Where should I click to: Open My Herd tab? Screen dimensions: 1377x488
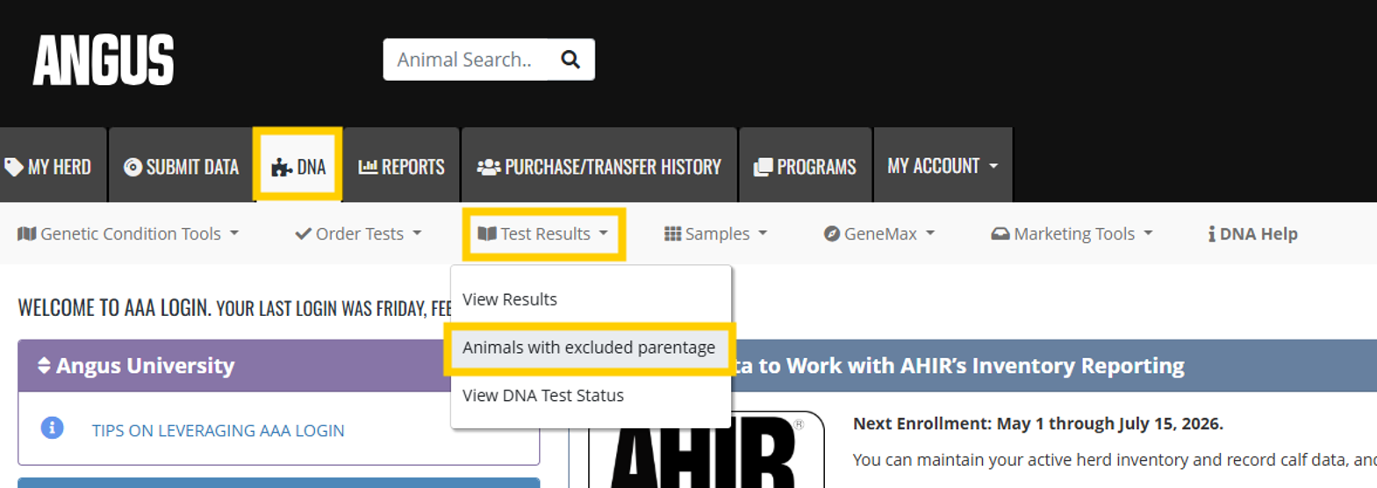[50, 167]
